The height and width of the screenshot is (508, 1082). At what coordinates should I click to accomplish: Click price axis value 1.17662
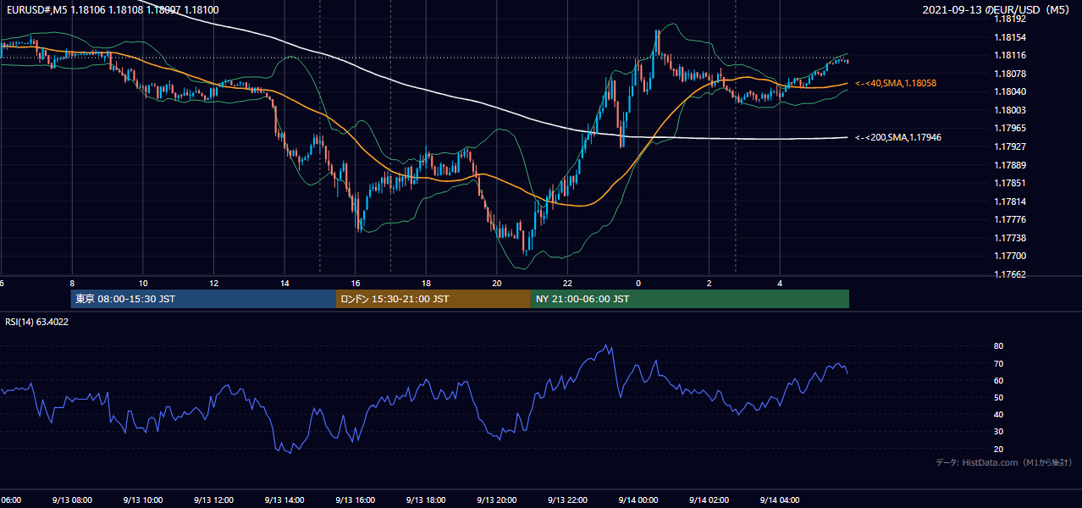click(x=1011, y=274)
